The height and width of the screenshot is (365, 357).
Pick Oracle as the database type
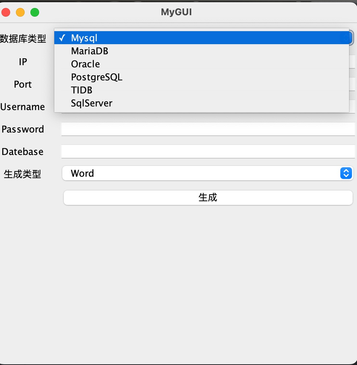click(202, 64)
